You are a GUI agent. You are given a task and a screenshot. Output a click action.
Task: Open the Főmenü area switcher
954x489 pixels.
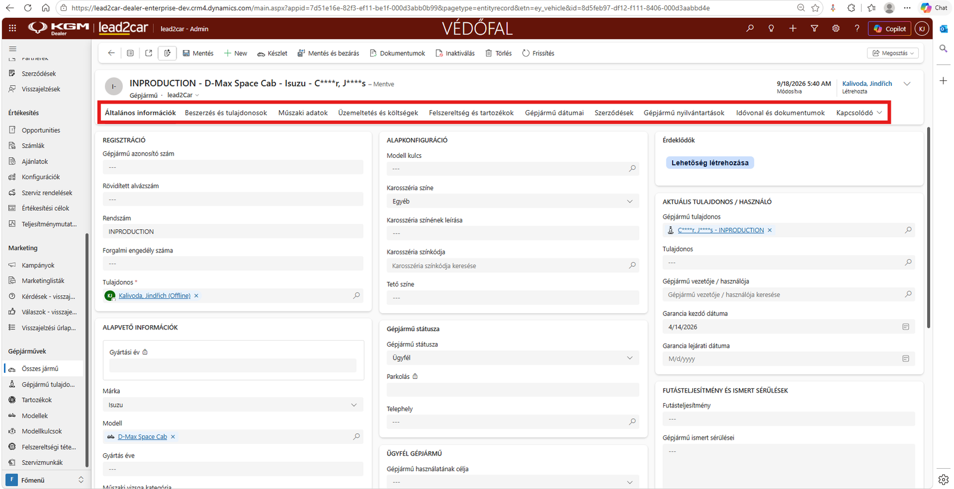45,480
